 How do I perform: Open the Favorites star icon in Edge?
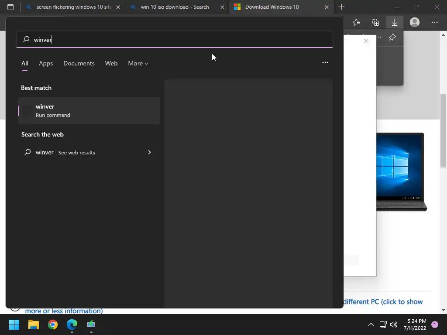356,22
